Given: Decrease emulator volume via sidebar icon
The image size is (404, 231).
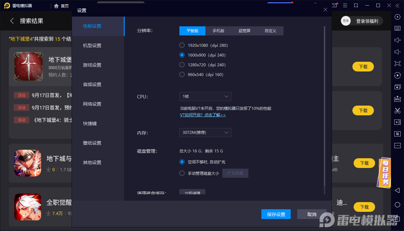Looking at the screenshot, I should [397, 52].
